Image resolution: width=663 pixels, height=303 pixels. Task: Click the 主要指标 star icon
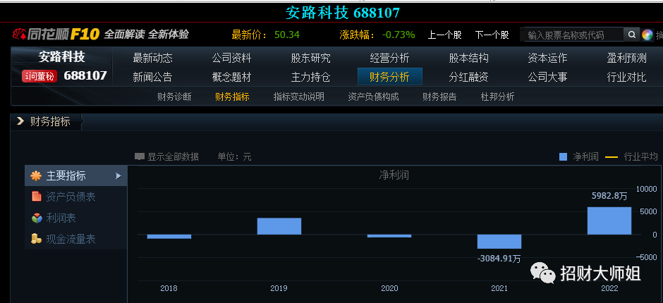tap(36, 175)
